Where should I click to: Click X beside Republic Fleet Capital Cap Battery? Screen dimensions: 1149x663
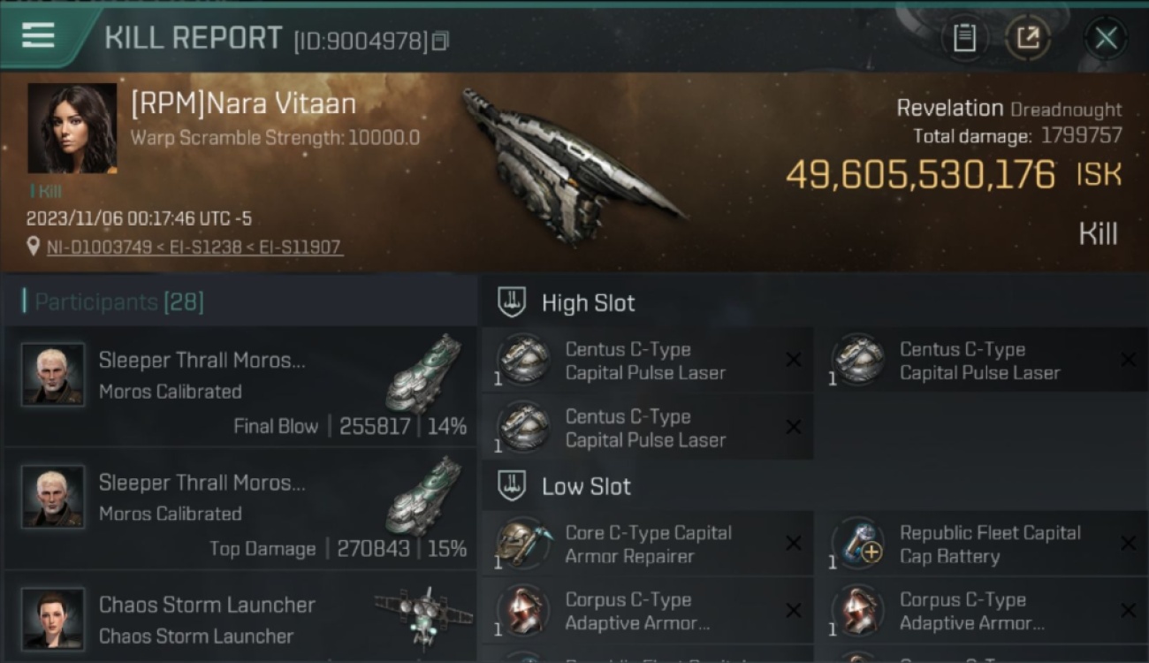pos(1128,544)
